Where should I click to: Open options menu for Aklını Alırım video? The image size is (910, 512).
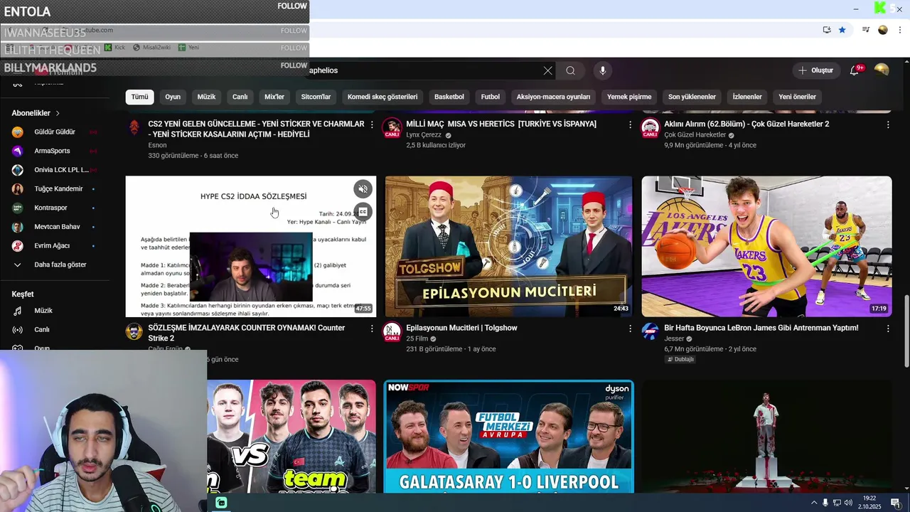(887, 124)
